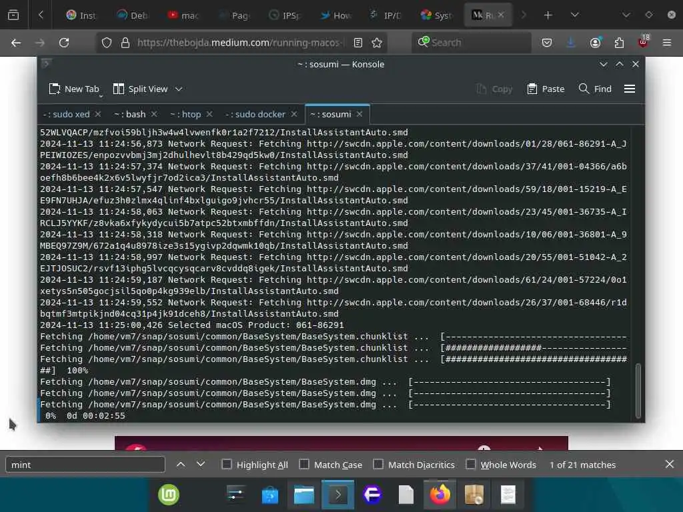Open Firefox tab overview icon
This screenshot has width=683, height=512.
(x=13, y=15)
